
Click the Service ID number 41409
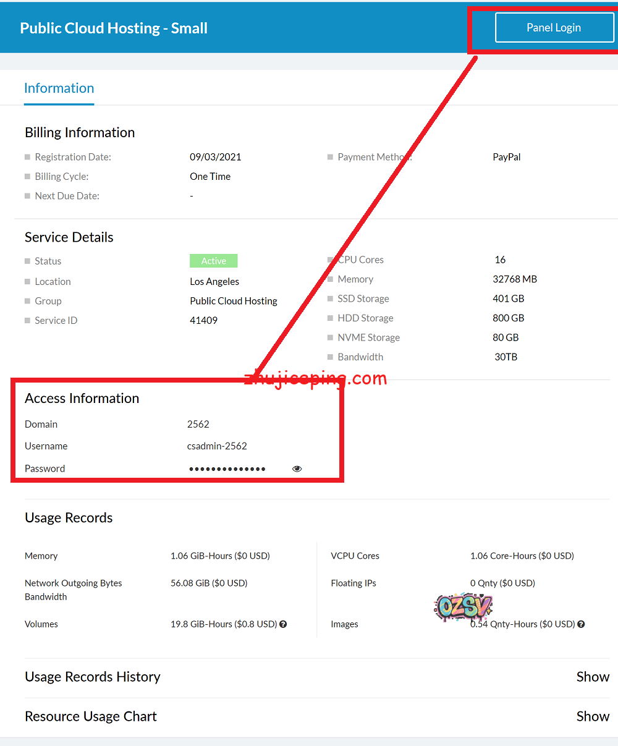coord(203,321)
